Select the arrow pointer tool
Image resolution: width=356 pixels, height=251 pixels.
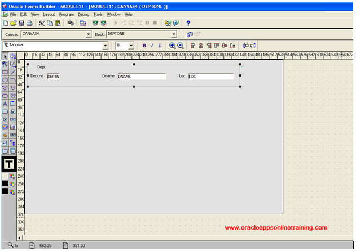(5, 57)
